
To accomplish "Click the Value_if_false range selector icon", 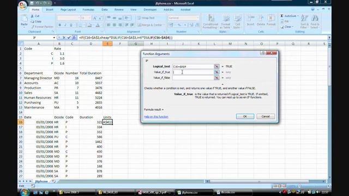I will click(216, 78).
